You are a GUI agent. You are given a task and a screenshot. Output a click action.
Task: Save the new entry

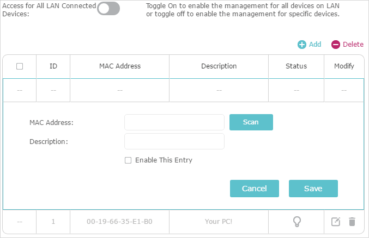(x=313, y=189)
